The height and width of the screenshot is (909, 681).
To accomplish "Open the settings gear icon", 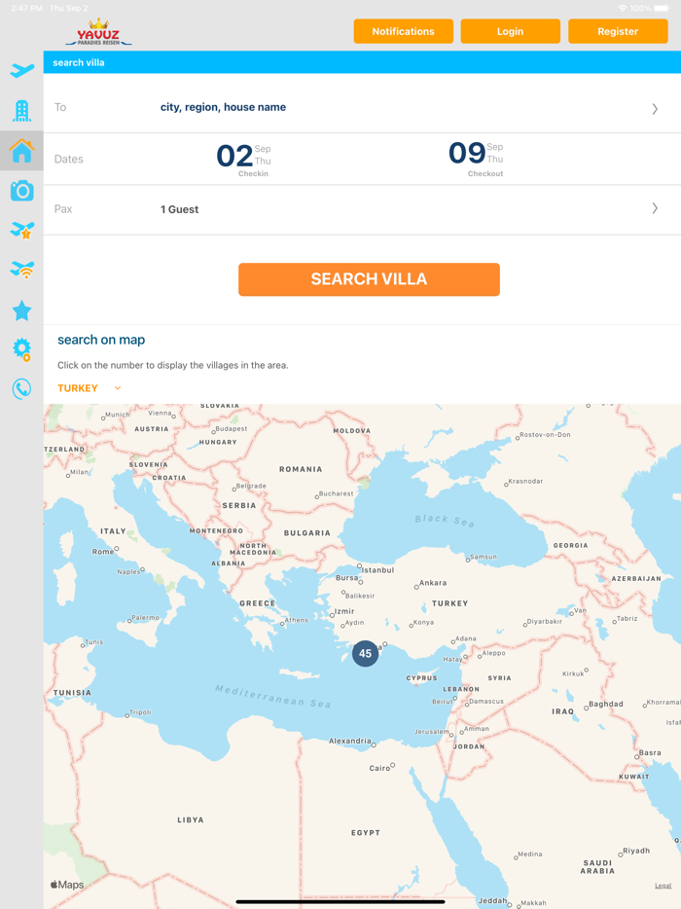I will pos(22,349).
